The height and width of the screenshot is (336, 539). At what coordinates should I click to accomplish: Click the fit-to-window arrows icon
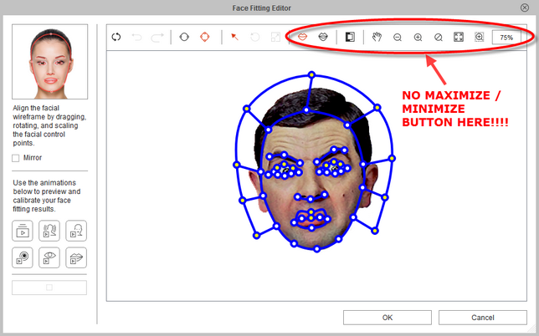pos(459,37)
